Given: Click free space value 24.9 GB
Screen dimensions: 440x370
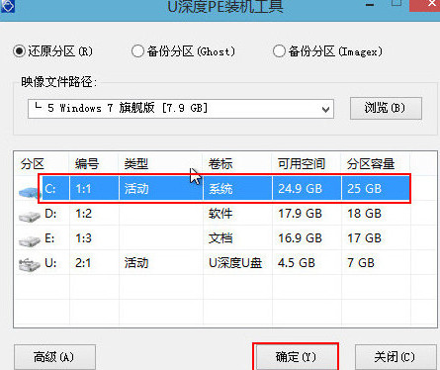Looking at the screenshot, I should 300,189.
